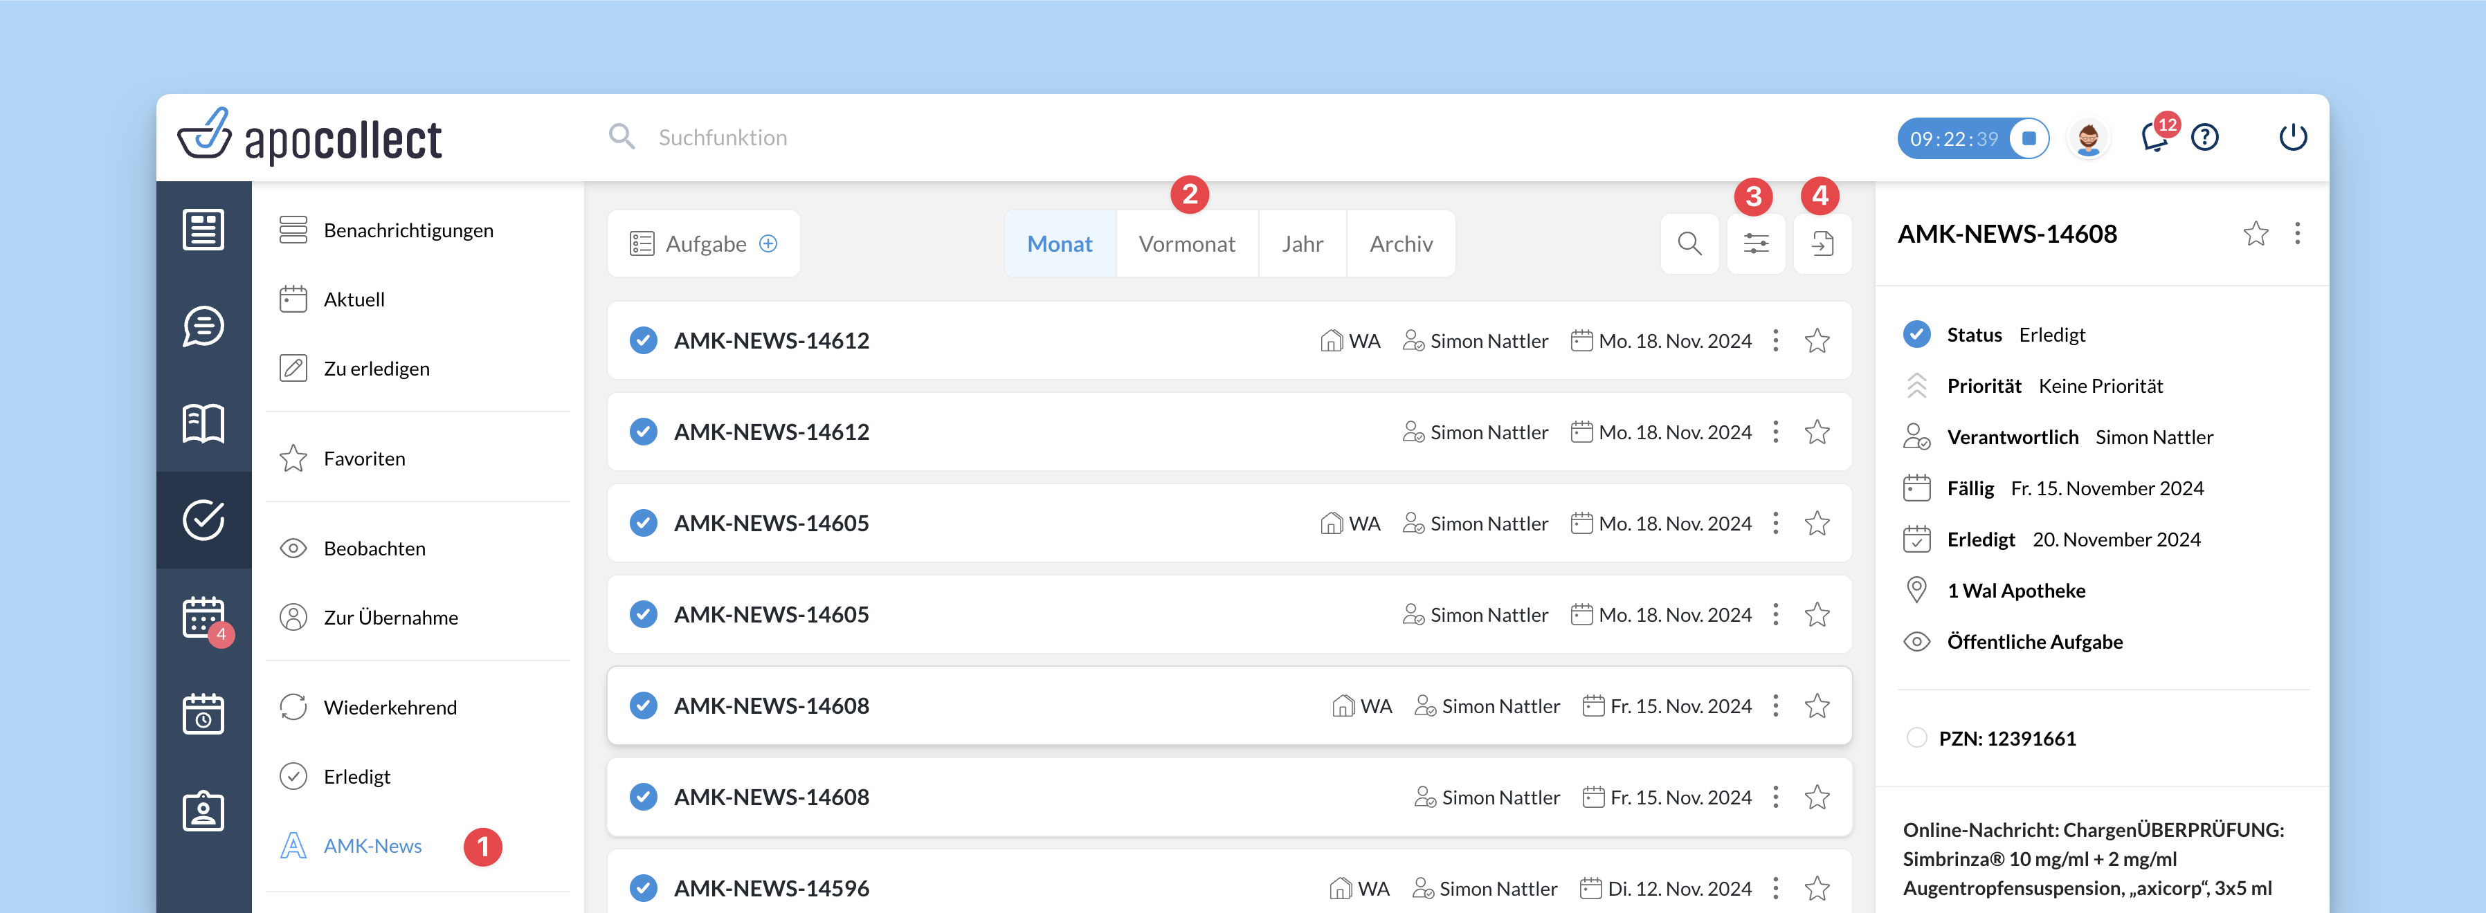Click the notification bell with 12 badge
Viewport: 2486px width, 913px height.
(2153, 138)
